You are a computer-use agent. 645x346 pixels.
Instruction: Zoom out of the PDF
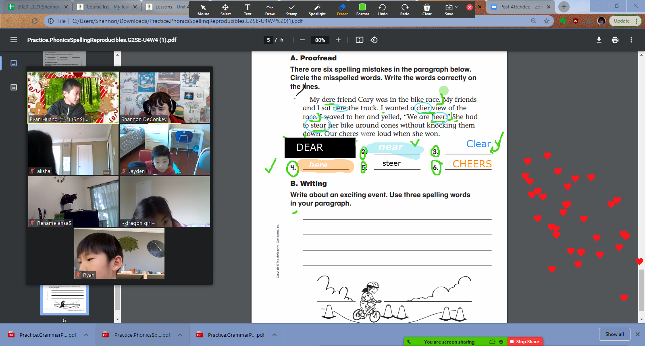pos(302,40)
